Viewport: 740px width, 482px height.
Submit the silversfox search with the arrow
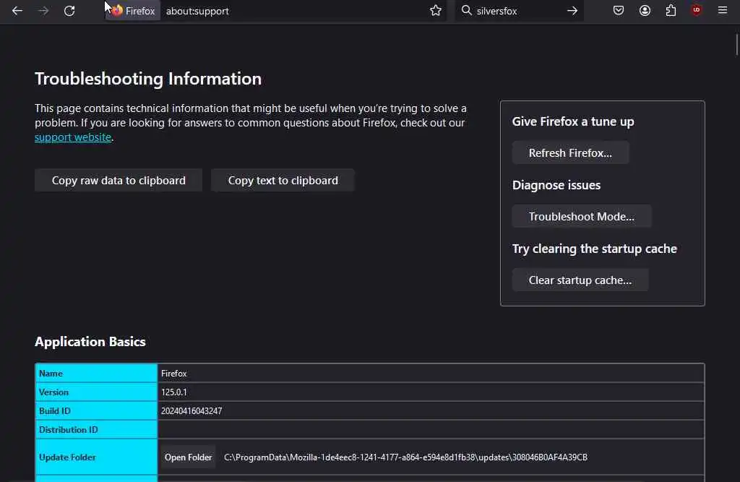[572, 10]
